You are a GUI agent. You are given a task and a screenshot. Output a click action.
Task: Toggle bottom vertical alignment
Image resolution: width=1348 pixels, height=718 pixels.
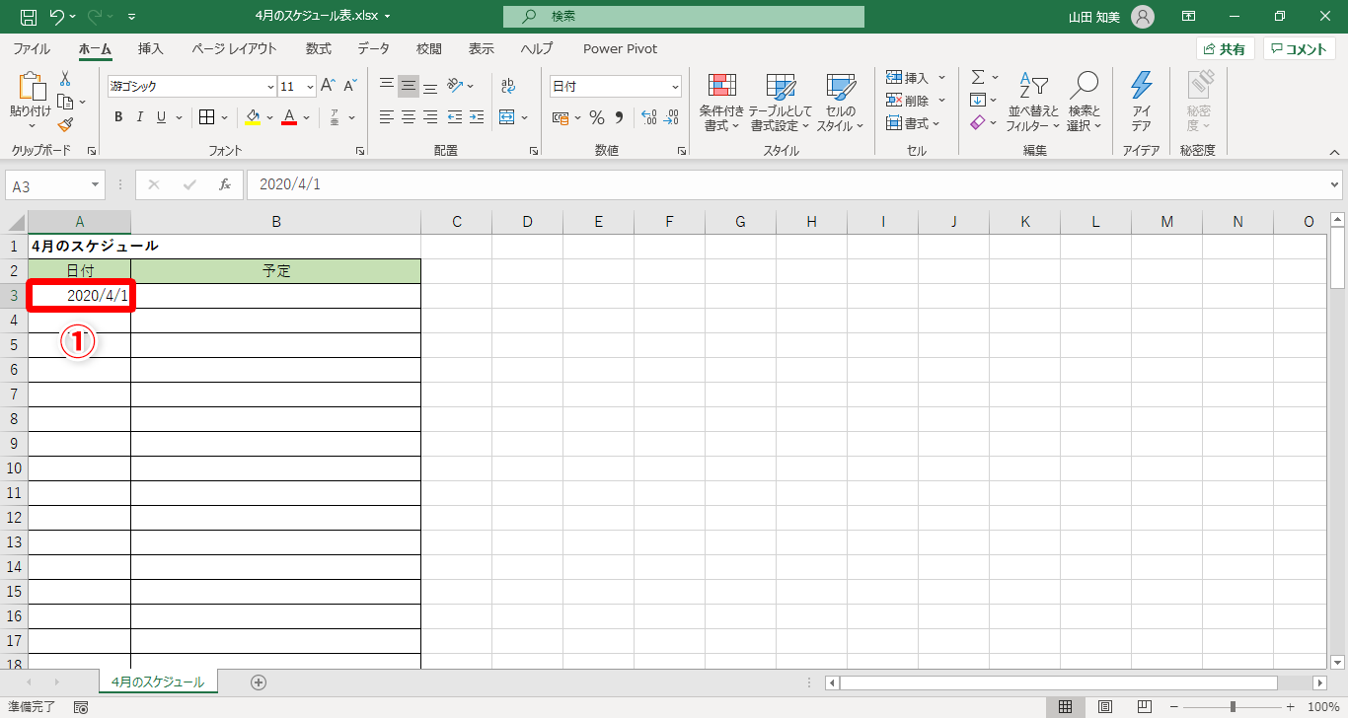(430, 86)
